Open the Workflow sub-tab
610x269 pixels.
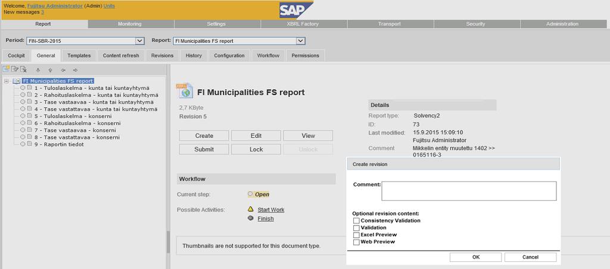268,55
